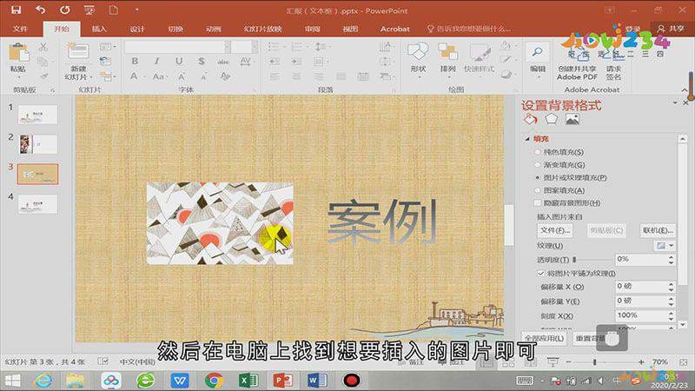Viewport: 695px width, 391px height.
Task: Increase the Offset X spinner value
Action: click(671, 284)
